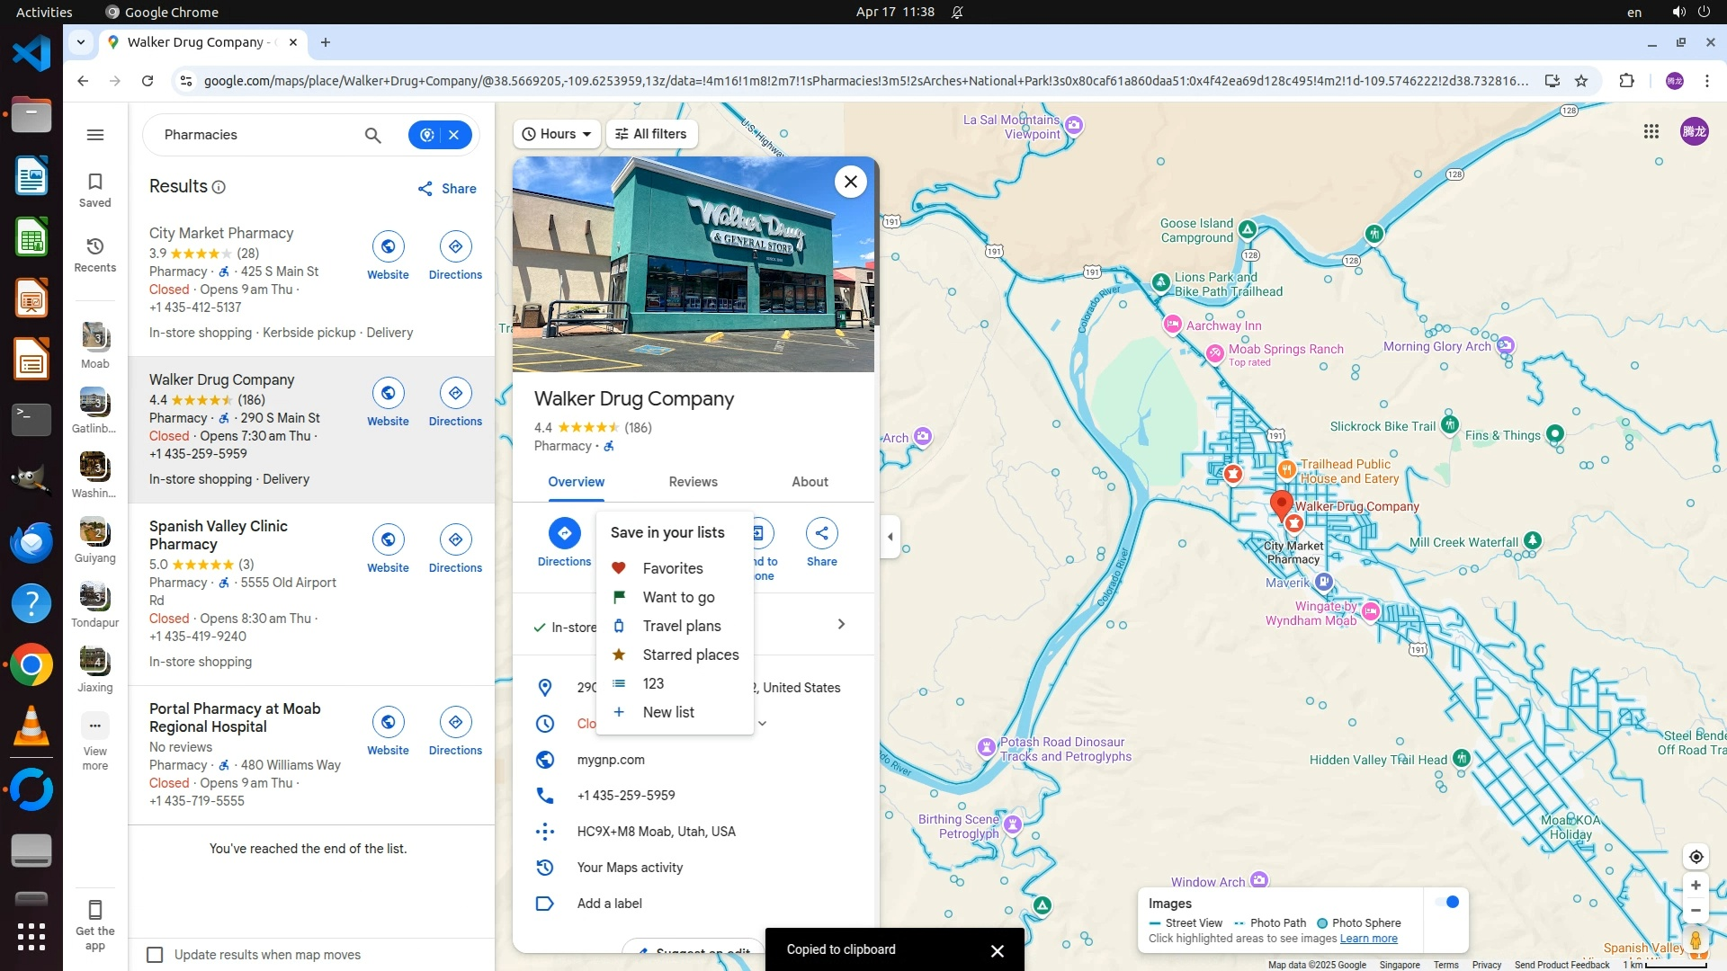This screenshot has width=1727, height=971.
Task: Open the mygnp.com website link
Action: (x=611, y=760)
